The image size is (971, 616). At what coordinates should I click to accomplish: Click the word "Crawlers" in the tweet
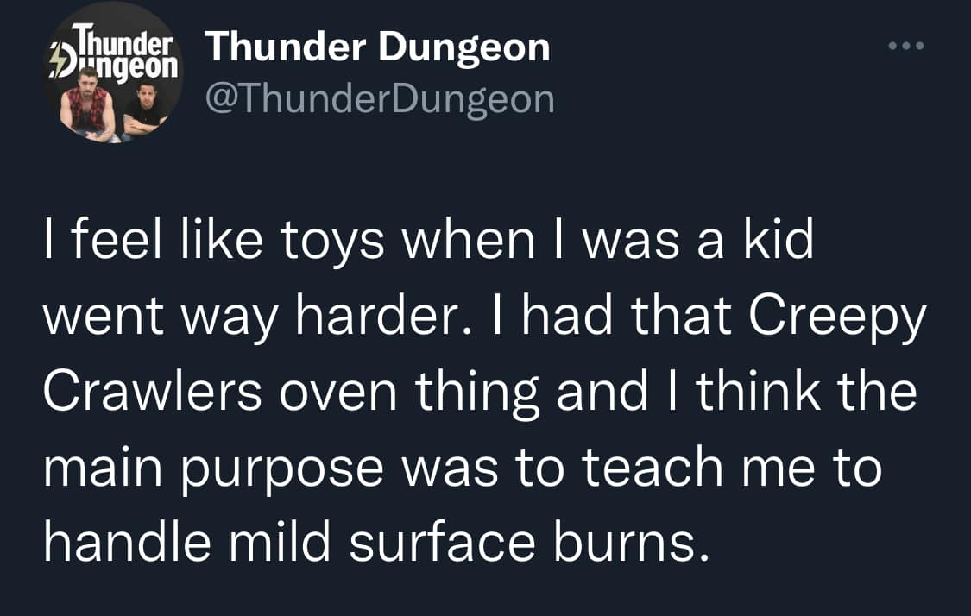pyautogui.click(x=153, y=391)
